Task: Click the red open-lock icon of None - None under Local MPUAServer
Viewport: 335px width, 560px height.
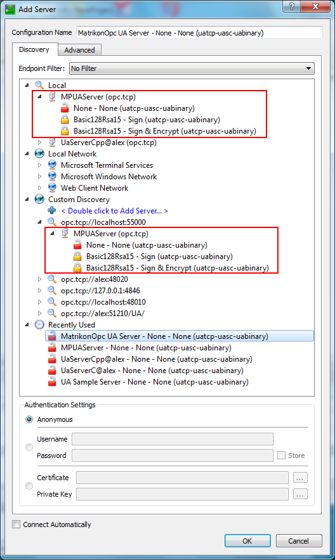Action: 65,108
